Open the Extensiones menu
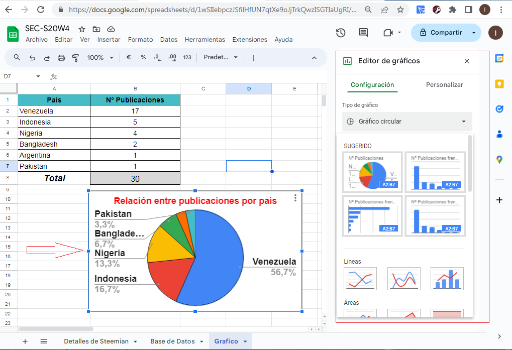The image size is (512, 350). click(x=250, y=40)
